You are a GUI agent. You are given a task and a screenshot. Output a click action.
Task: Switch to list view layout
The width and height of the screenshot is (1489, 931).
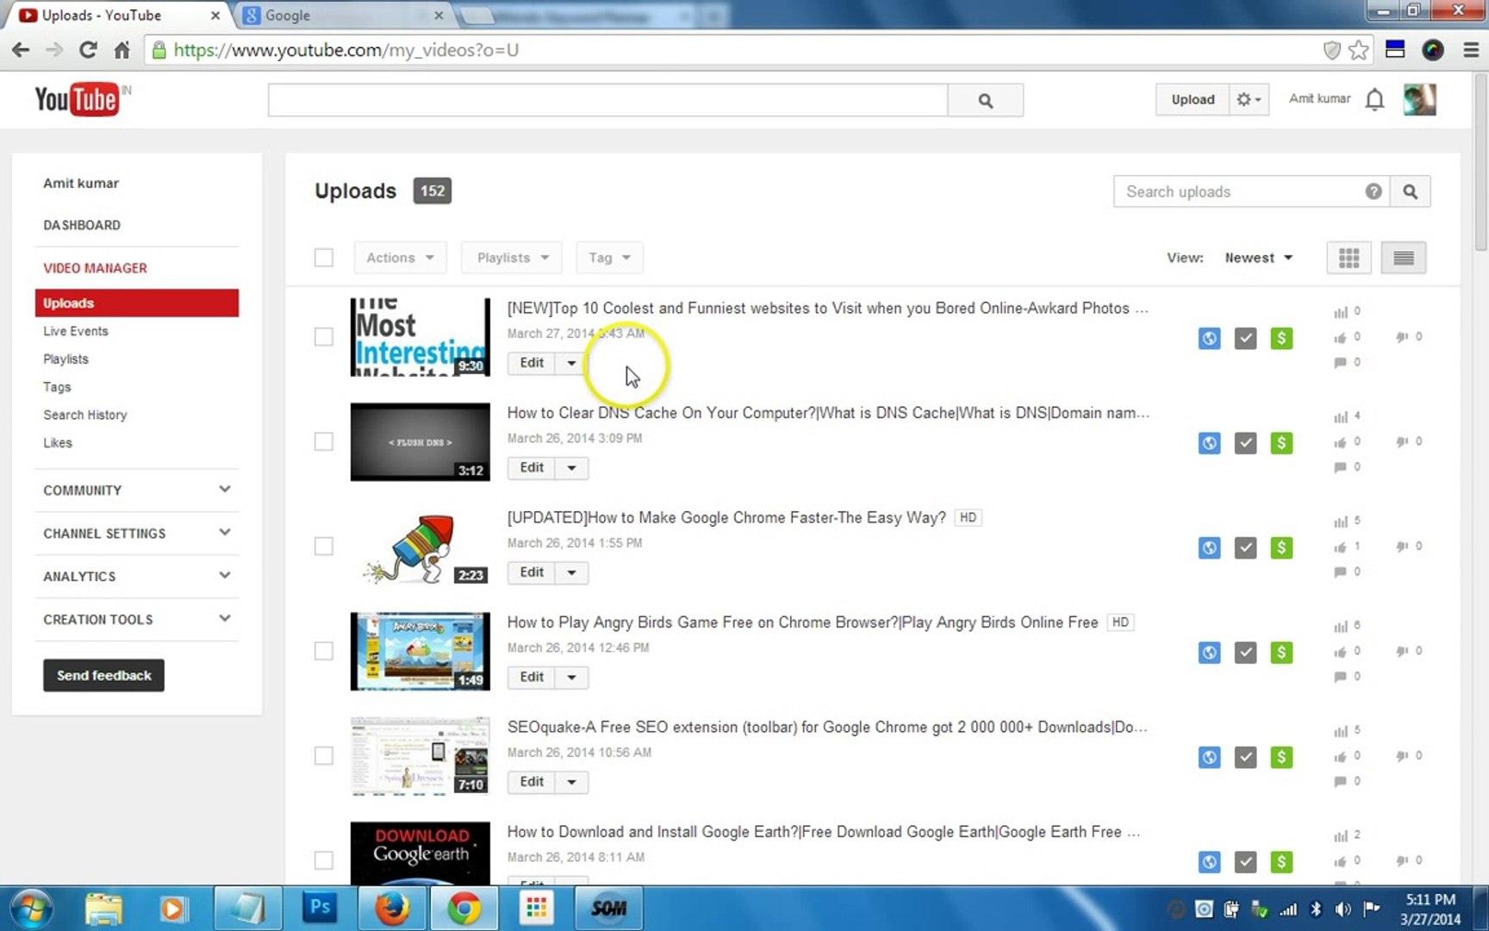click(1403, 258)
